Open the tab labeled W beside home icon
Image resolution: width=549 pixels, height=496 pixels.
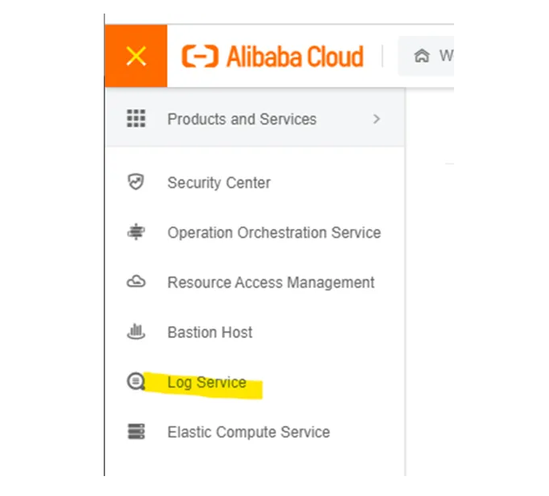coord(445,57)
